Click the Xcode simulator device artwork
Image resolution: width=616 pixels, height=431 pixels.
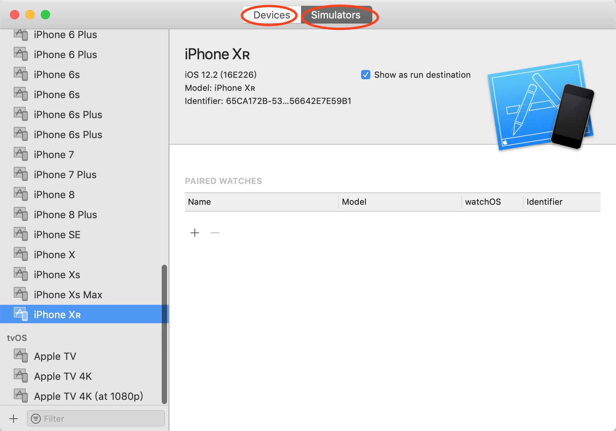point(541,105)
